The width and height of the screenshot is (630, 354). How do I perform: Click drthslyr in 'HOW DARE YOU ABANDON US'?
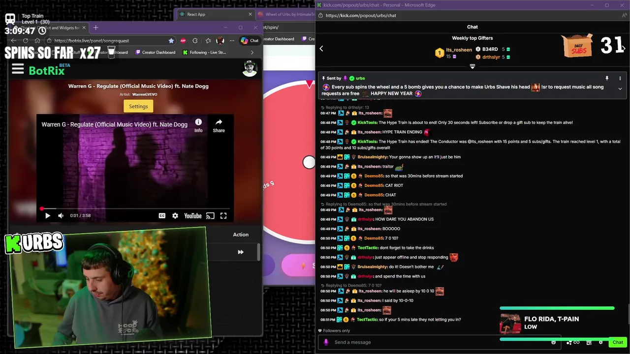366,219
